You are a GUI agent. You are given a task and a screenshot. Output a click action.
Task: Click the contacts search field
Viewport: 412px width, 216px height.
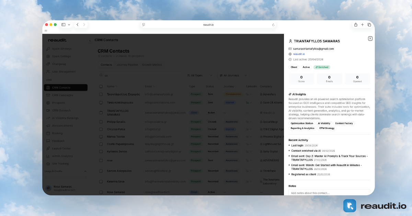140,75
